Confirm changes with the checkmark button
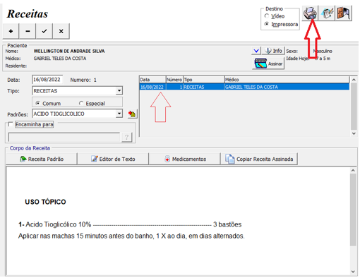Image resolution: width=360 pixels, height=278 pixels. [x=44, y=31]
